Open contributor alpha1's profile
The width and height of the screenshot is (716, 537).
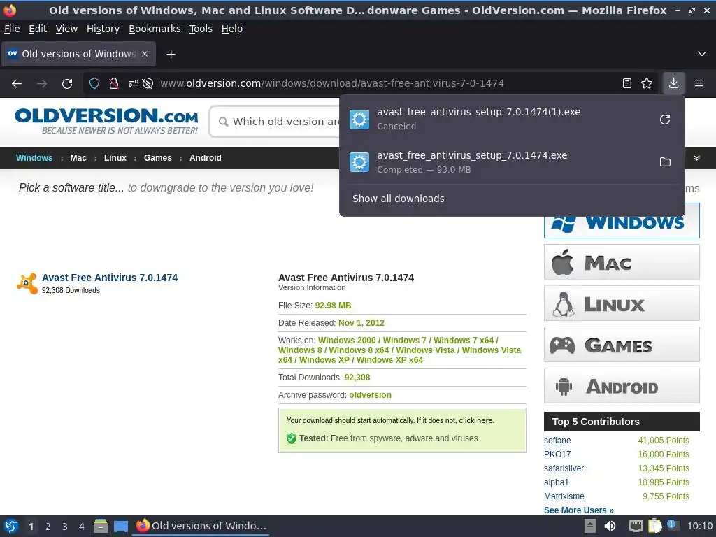tap(556, 482)
